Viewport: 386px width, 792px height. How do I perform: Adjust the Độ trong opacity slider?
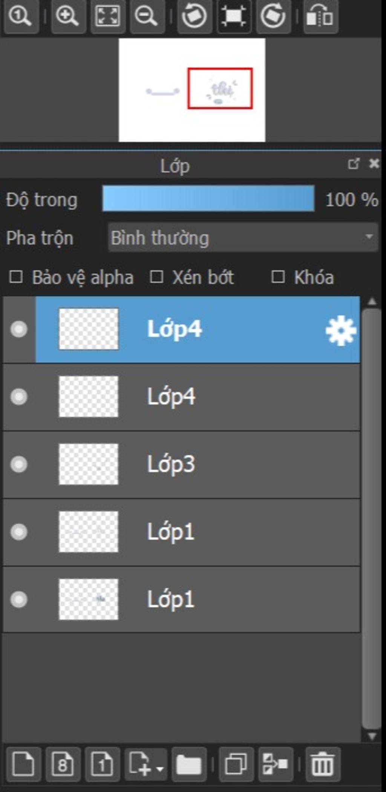click(208, 198)
